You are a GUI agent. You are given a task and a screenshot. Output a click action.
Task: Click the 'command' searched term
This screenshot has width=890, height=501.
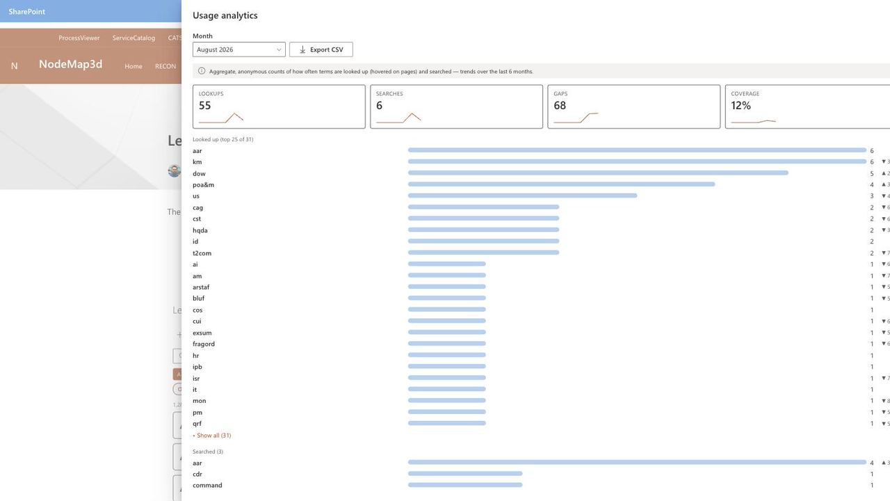click(207, 486)
